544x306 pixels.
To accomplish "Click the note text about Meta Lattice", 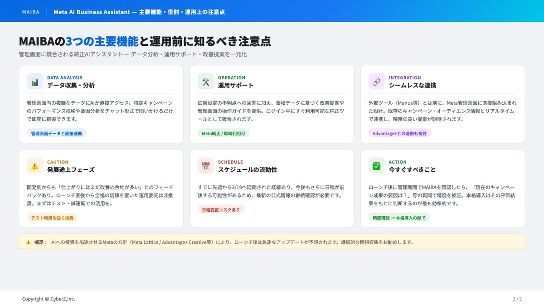I will (x=232, y=242).
